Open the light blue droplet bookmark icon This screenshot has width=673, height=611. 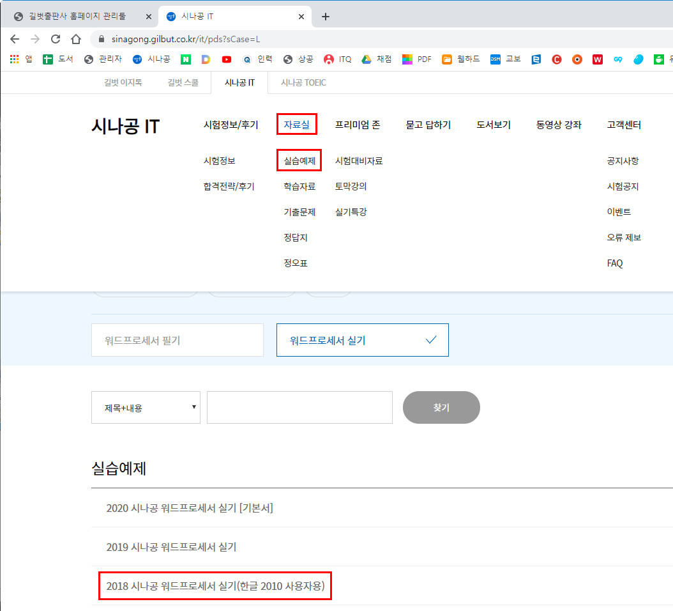point(639,59)
